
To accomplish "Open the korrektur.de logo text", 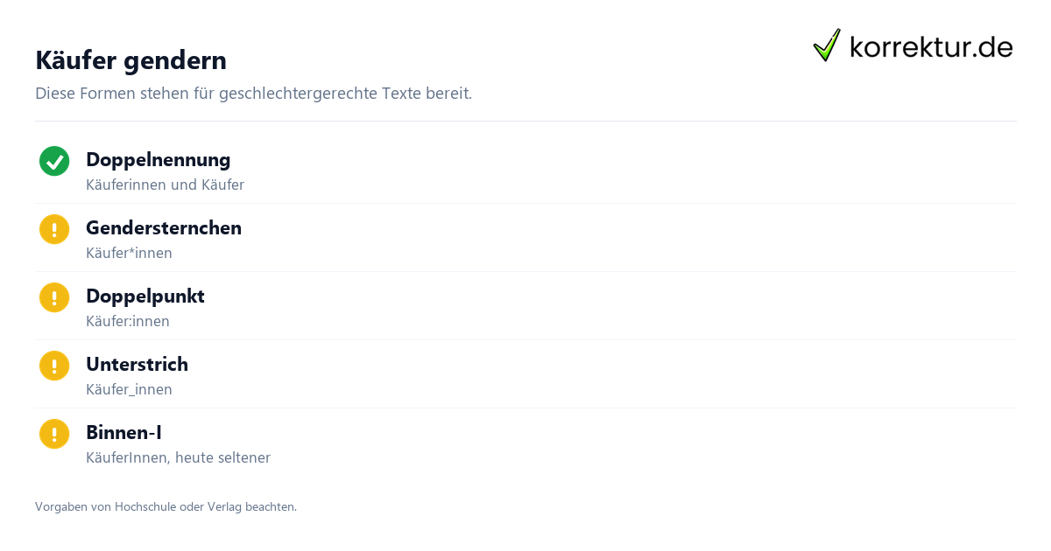I will pyautogui.click(x=931, y=46).
